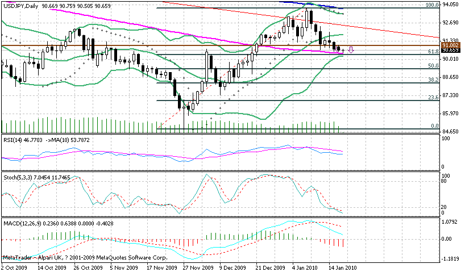
Task: Select the 61.8 Fibonacci level label
Action: pyautogui.click(x=433, y=52)
